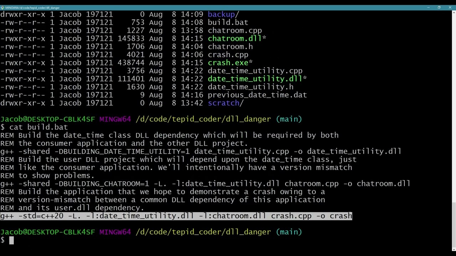This screenshot has height=256, width=456.
Task: Click the scrollbar down arrow
Action: [x=454, y=249]
